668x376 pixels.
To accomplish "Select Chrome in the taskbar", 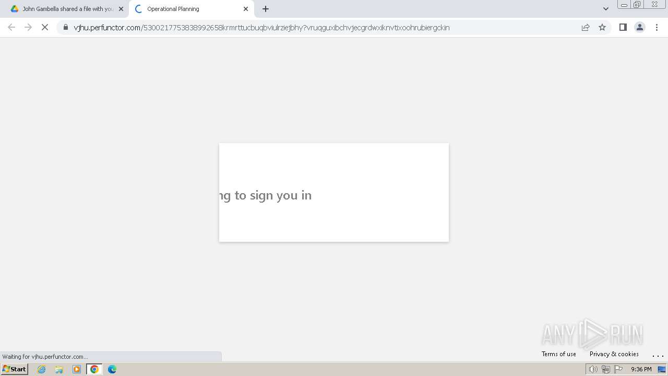I will [94, 369].
